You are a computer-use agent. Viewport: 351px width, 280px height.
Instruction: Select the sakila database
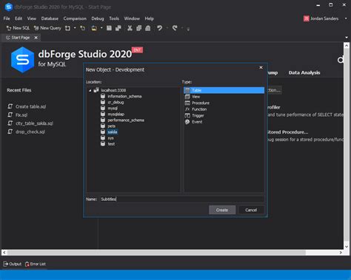[113, 132]
